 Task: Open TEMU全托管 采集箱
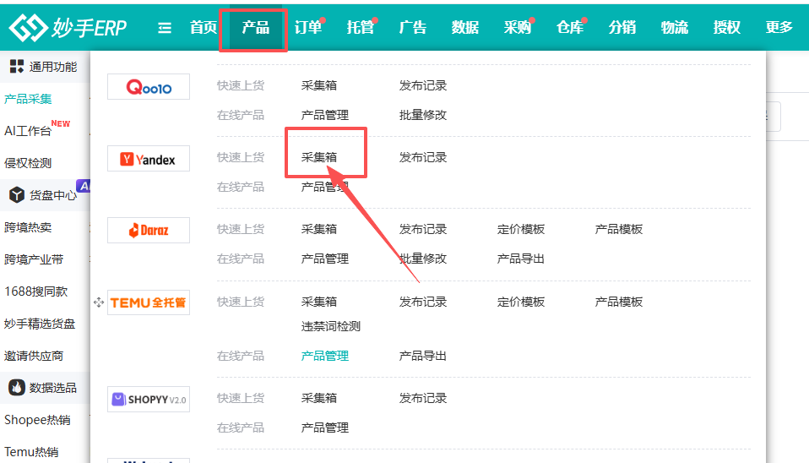319,302
